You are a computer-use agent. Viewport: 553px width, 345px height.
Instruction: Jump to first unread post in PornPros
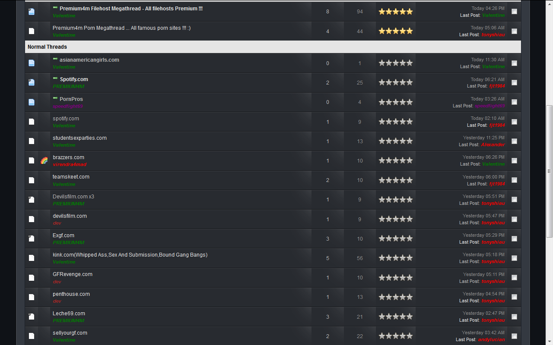(x=55, y=99)
